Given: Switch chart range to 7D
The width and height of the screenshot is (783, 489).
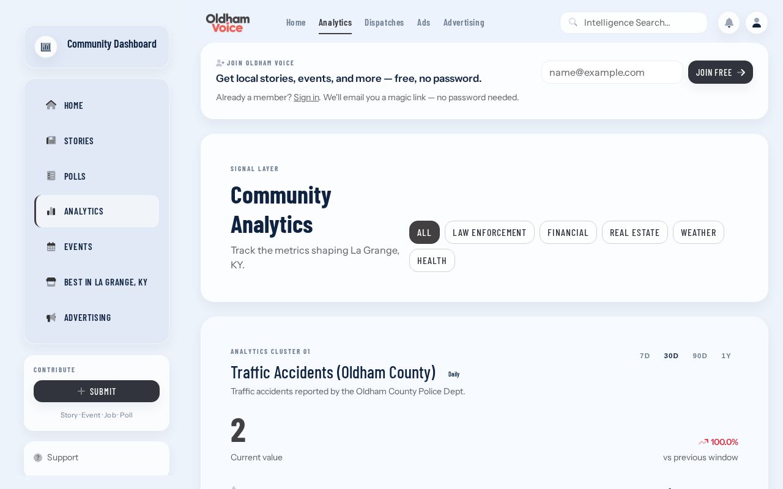Looking at the screenshot, I should click(x=645, y=356).
